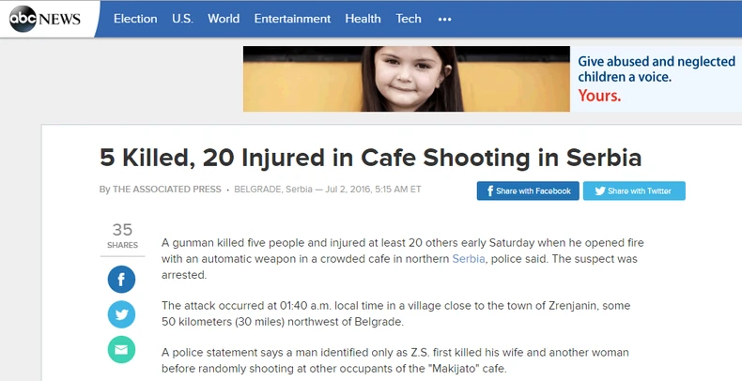Screen dimensions: 742x381
Task: Follow the Serbia hyperlink in the article
Action: pyautogui.click(x=469, y=259)
